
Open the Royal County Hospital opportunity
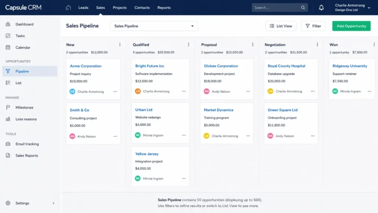286,66
